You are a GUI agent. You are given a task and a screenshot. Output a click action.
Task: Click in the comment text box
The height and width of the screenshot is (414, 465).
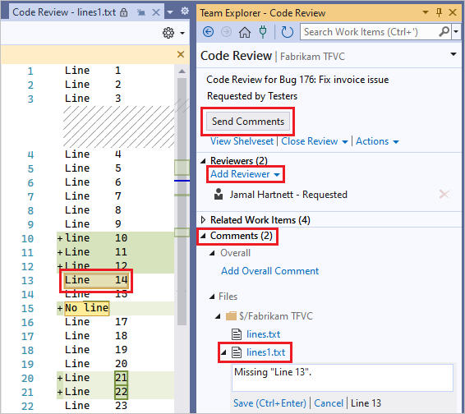(x=343, y=378)
